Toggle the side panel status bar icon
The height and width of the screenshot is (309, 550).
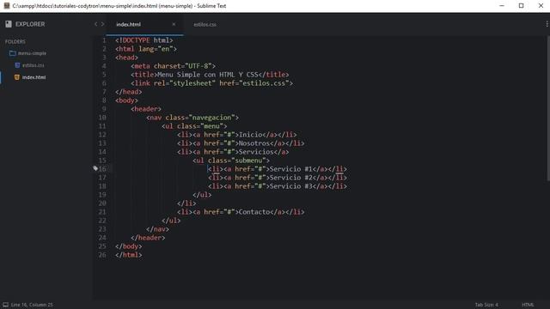pyautogui.click(x=6, y=305)
